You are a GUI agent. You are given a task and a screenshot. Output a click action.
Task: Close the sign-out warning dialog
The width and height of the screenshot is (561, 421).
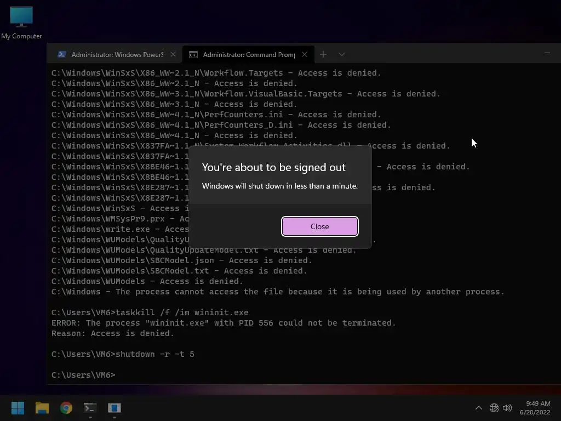[x=319, y=226]
